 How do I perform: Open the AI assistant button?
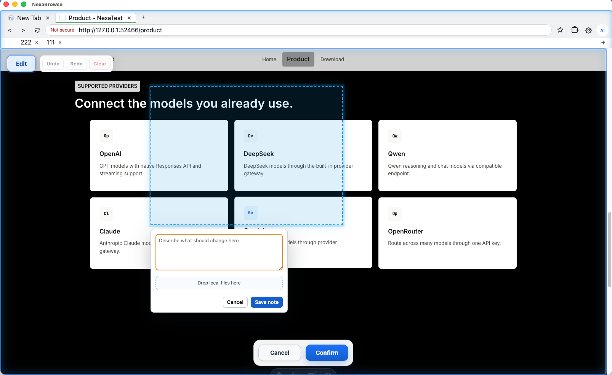coord(602,30)
